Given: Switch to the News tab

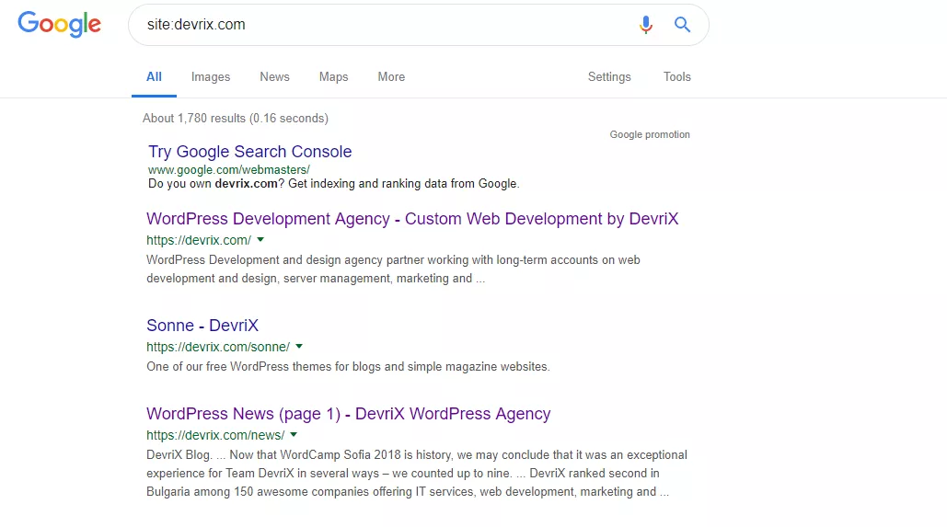Looking at the screenshot, I should (x=275, y=76).
